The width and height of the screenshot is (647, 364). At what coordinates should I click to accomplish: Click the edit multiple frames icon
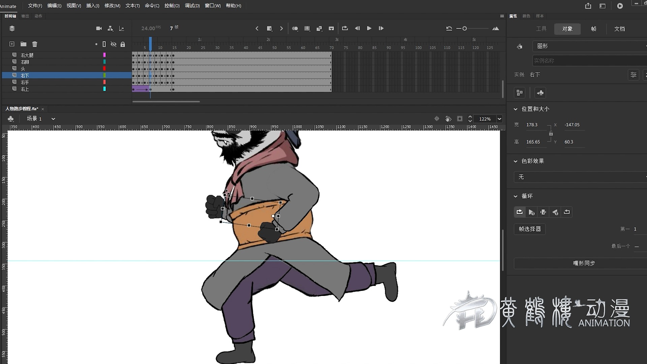click(307, 28)
